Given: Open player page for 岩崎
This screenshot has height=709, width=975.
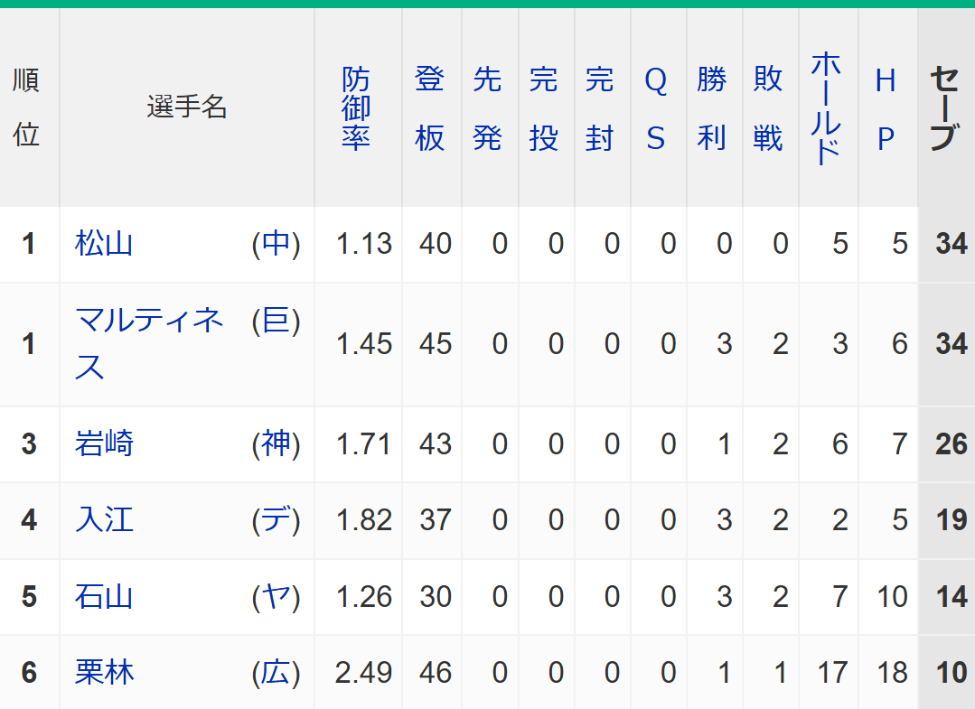Looking at the screenshot, I should 104,443.
